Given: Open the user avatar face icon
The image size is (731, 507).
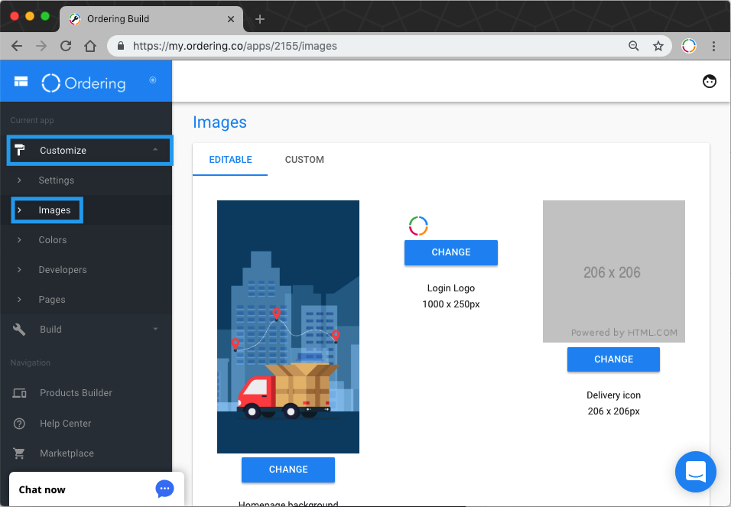Looking at the screenshot, I should pyautogui.click(x=709, y=81).
